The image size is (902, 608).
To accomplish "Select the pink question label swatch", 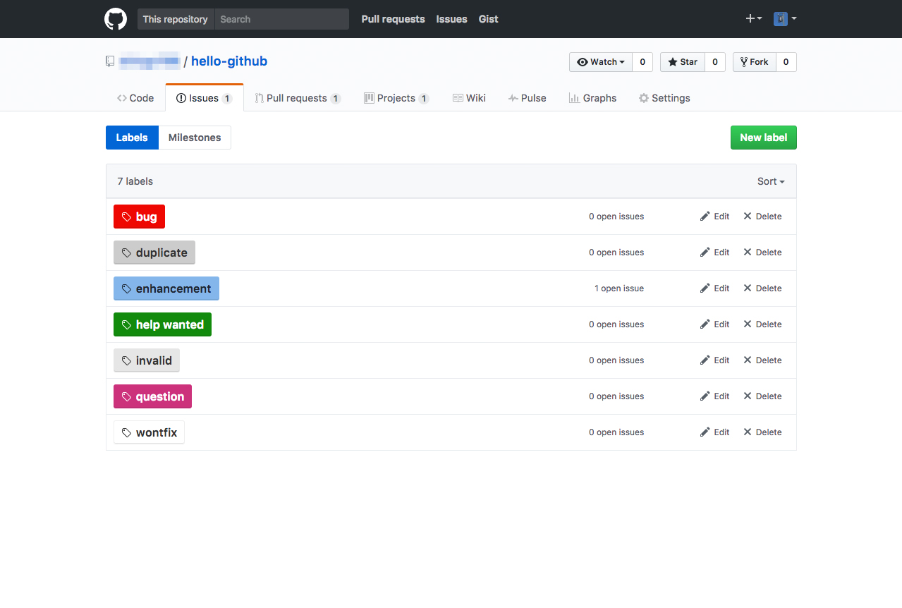I will click(x=152, y=396).
